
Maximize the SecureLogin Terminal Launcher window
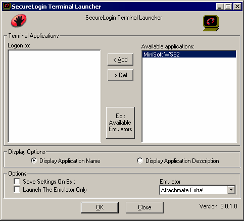228,7
